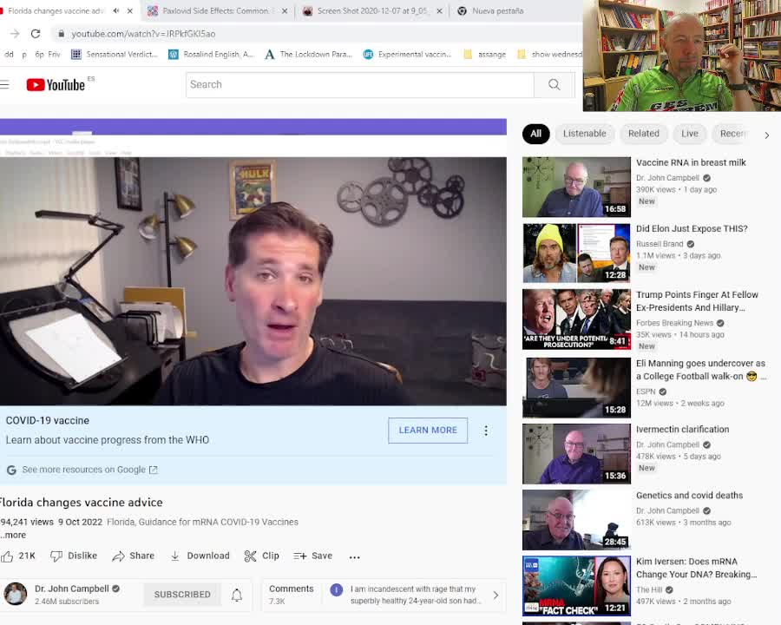Close the Florida changes vaccine tab

tap(130, 10)
